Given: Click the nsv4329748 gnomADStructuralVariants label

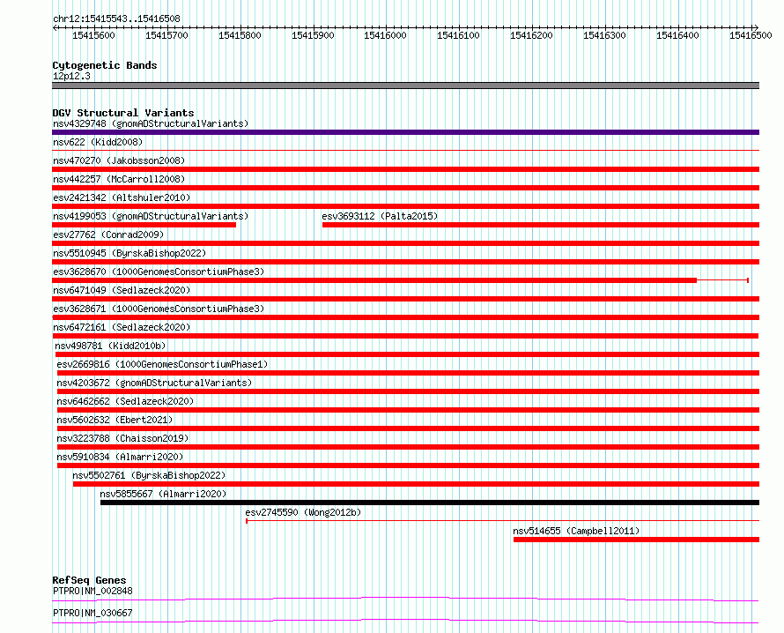Looking at the screenshot, I should 151,123.
